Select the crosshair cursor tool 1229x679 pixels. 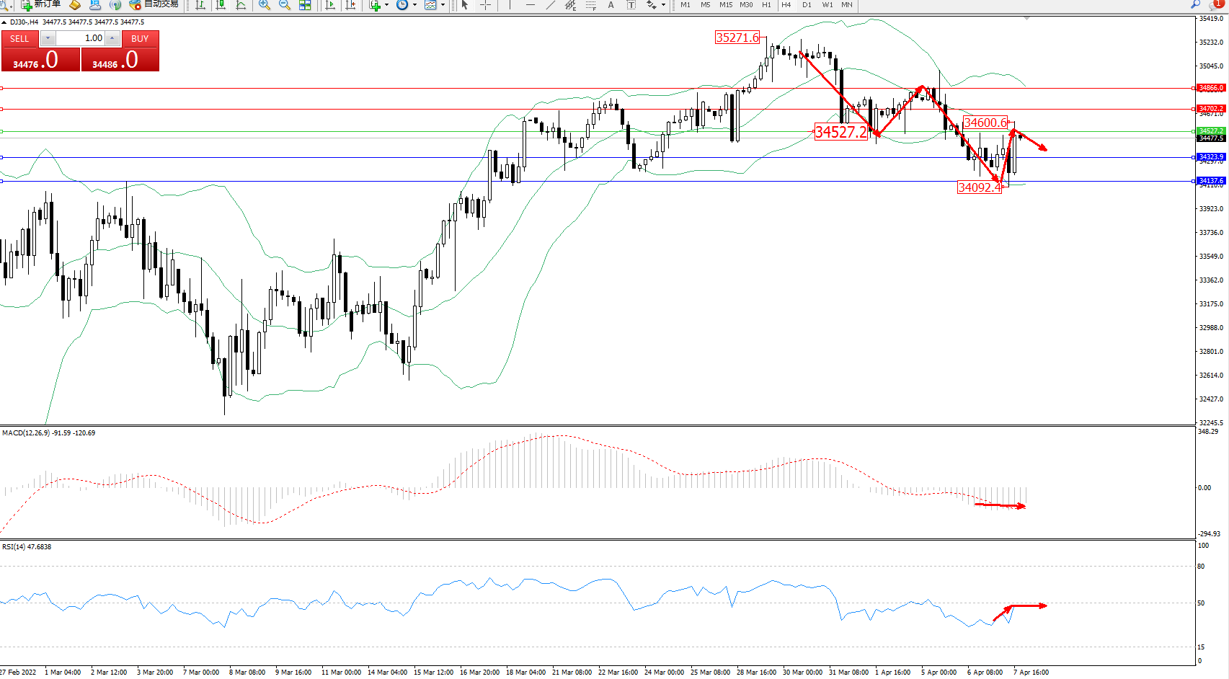coord(486,5)
